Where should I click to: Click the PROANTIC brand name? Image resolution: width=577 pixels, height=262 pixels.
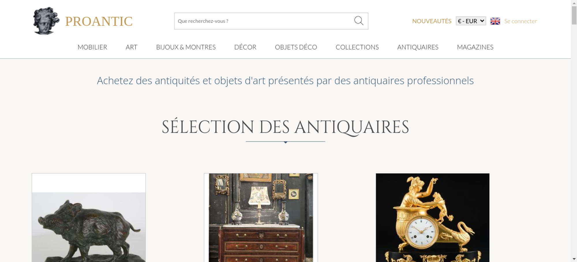(x=99, y=21)
